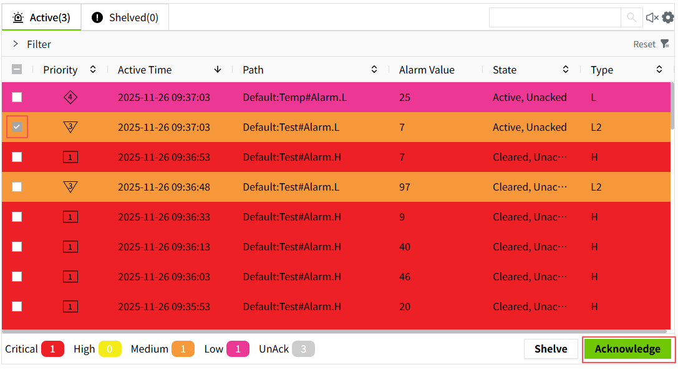Check the Default:Temp#Alarm.L row checkbox

(x=17, y=97)
